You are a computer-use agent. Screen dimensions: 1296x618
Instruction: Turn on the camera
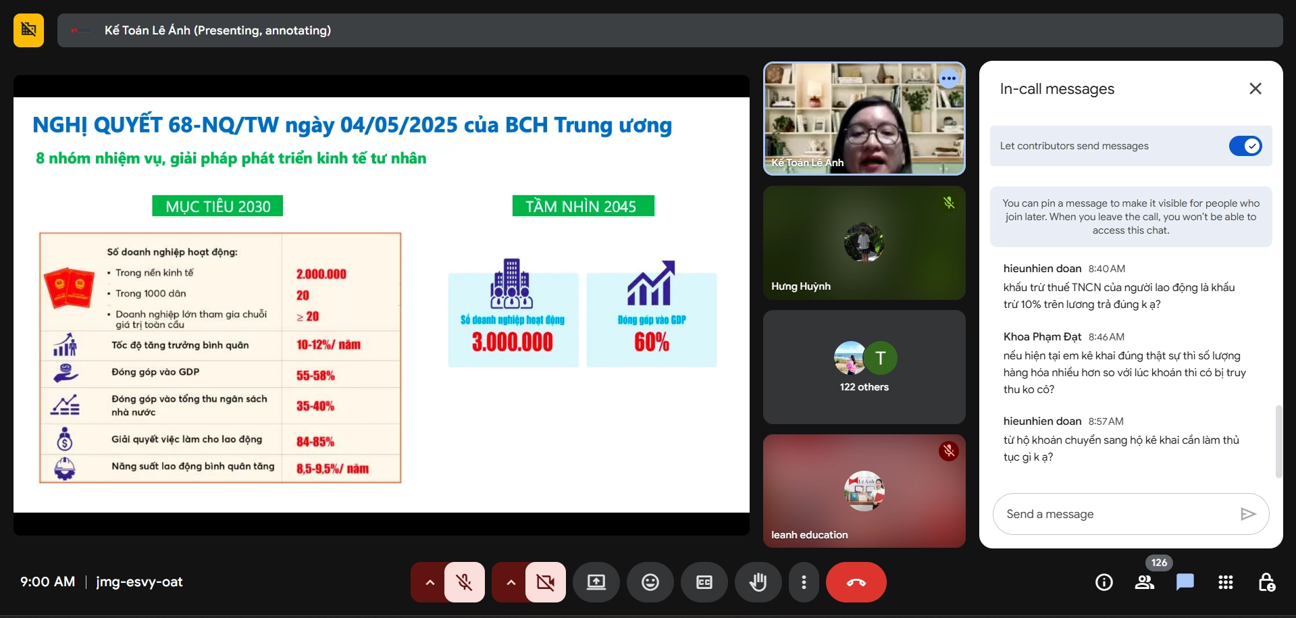pos(545,582)
